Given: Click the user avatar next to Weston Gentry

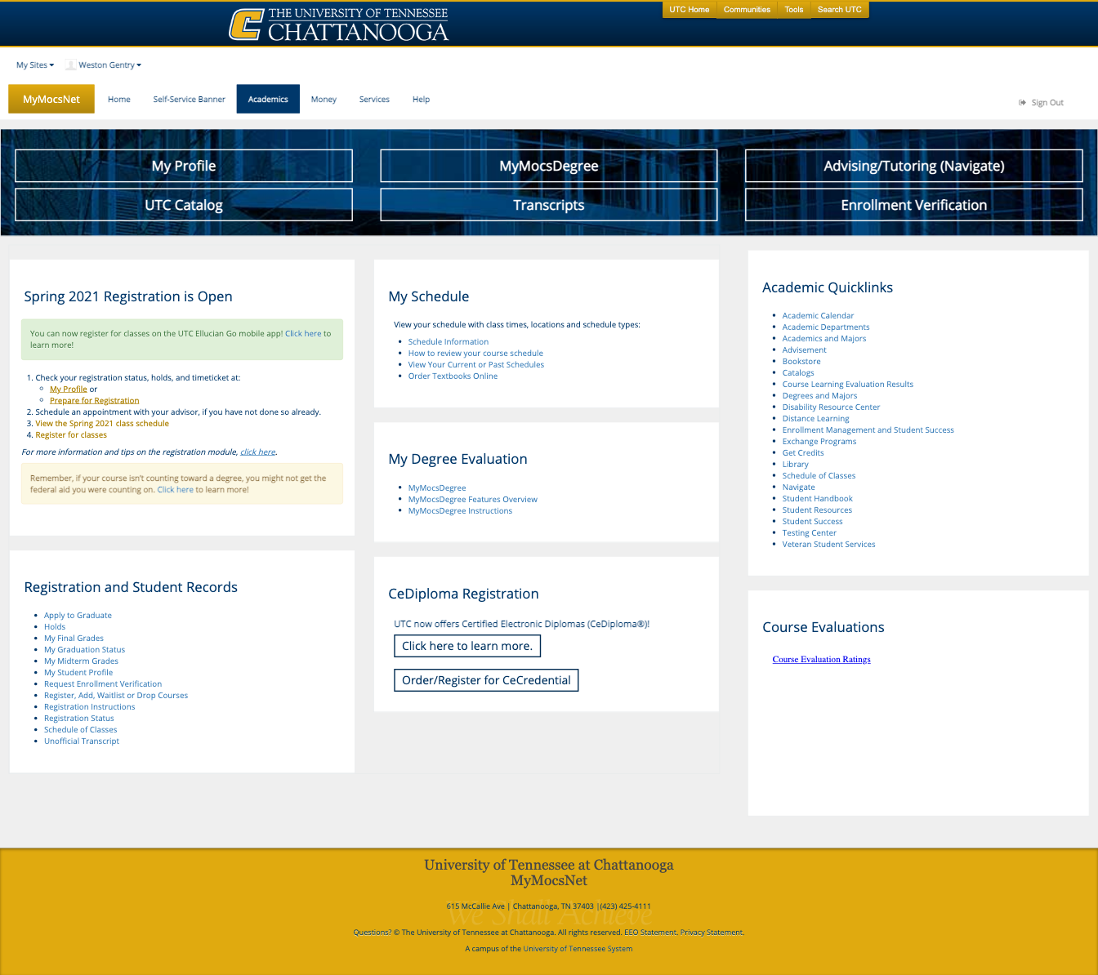Looking at the screenshot, I should (x=70, y=65).
